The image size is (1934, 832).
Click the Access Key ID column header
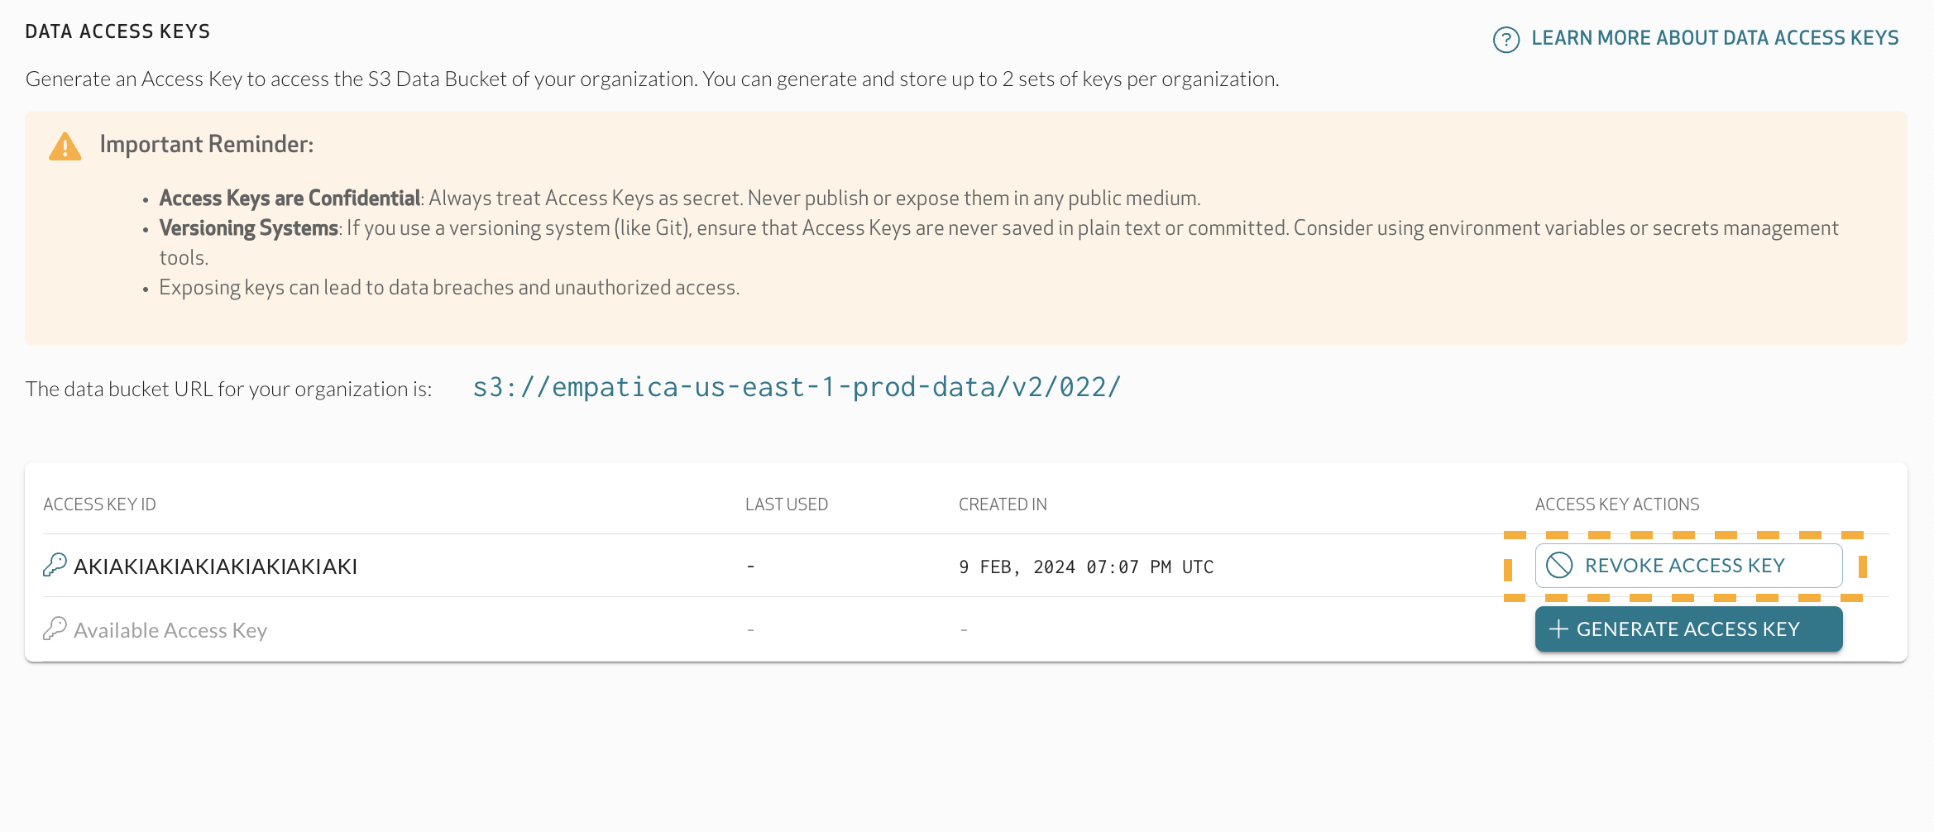point(100,504)
